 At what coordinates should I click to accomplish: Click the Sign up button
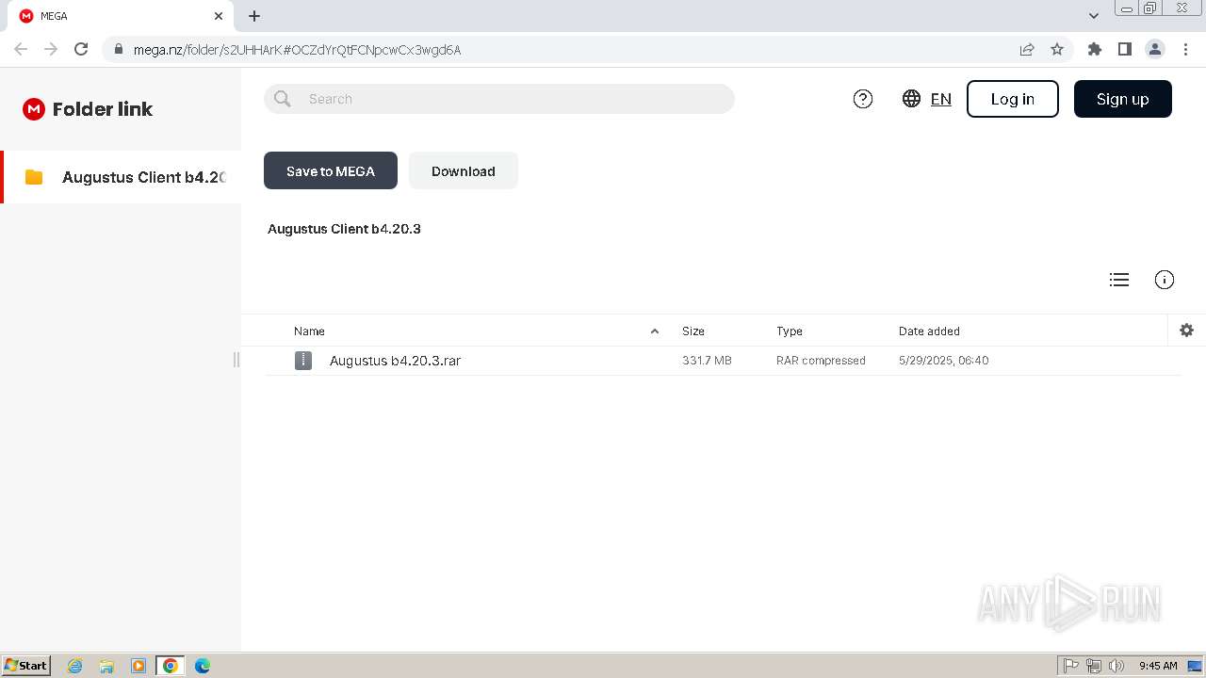pyautogui.click(x=1123, y=99)
